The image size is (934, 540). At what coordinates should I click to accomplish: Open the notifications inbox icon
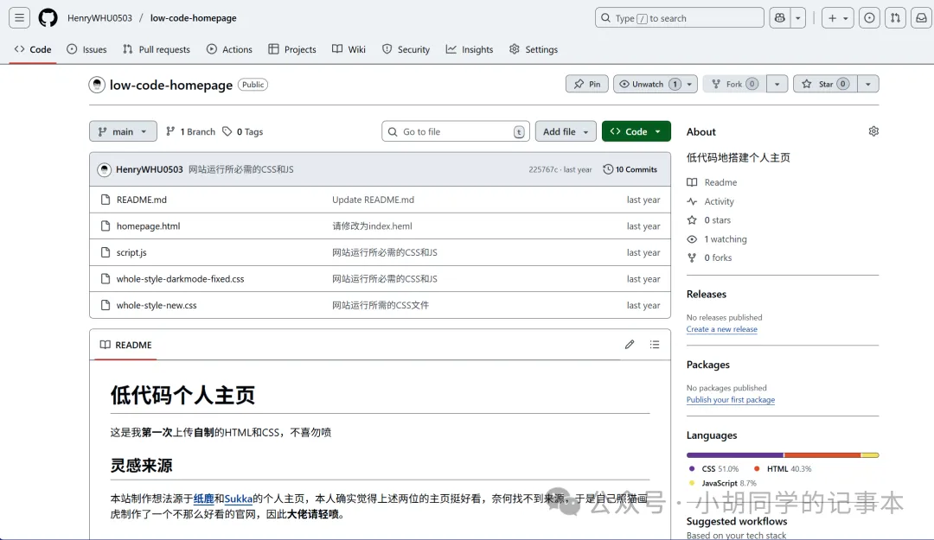click(x=920, y=18)
